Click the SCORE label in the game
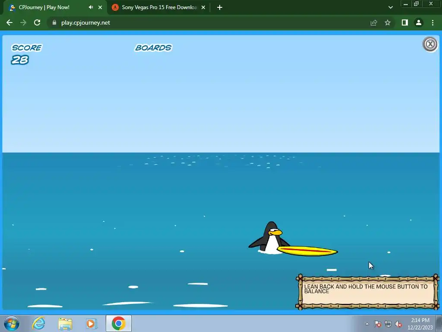This screenshot has width=442, height=332. [x=27, y=48]
